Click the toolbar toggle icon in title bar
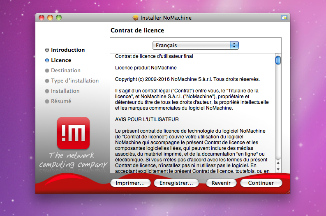 tap(284, 18)
